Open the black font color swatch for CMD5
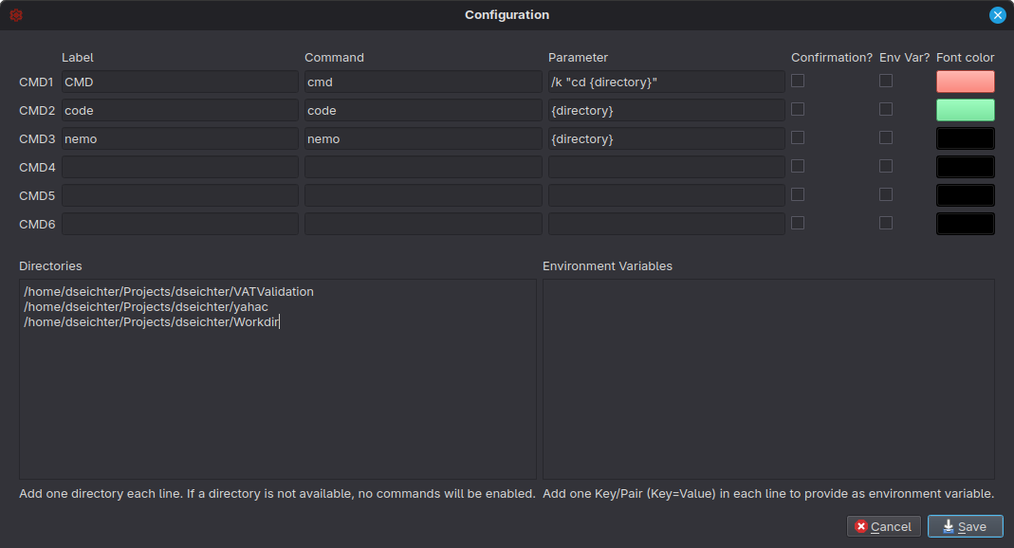 (965, 195)
